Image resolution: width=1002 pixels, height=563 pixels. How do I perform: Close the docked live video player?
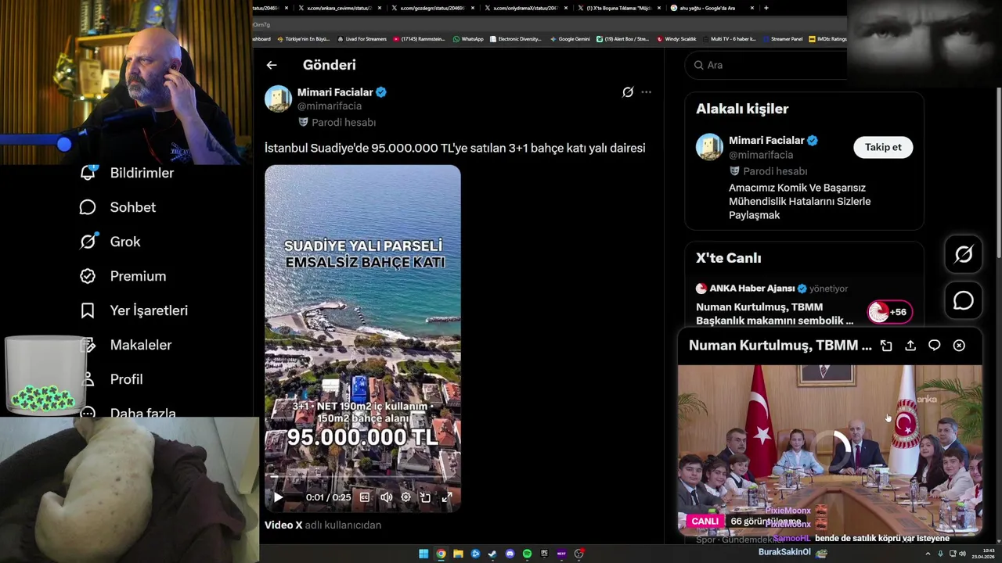[959, 346]
